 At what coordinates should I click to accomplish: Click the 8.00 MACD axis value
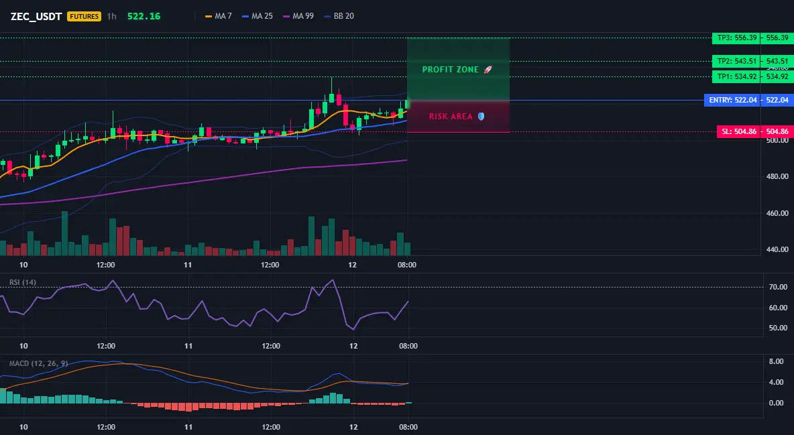[777, 361]
